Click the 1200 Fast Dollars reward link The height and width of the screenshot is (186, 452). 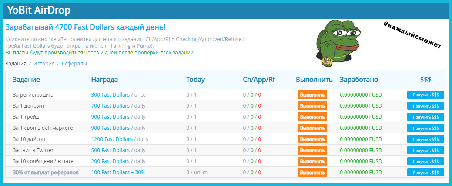tap(112, 139)
